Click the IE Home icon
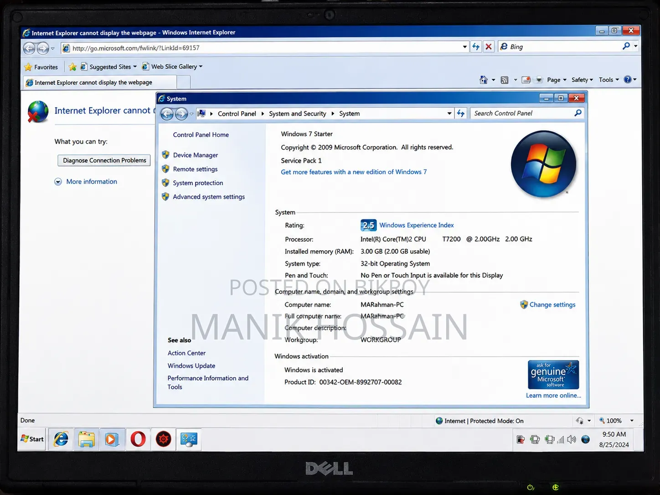The image size is (660, 495). 484,80
